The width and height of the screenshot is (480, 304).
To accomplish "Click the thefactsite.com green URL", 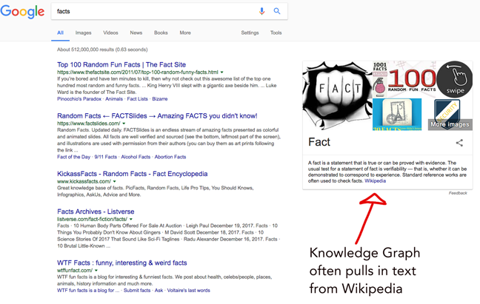I will (x=138, y=72).
